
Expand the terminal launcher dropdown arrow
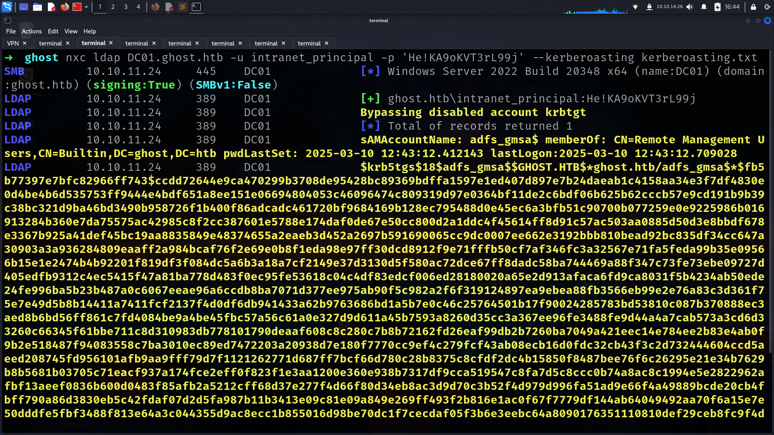pyautogui.click(x=86, y=7)
